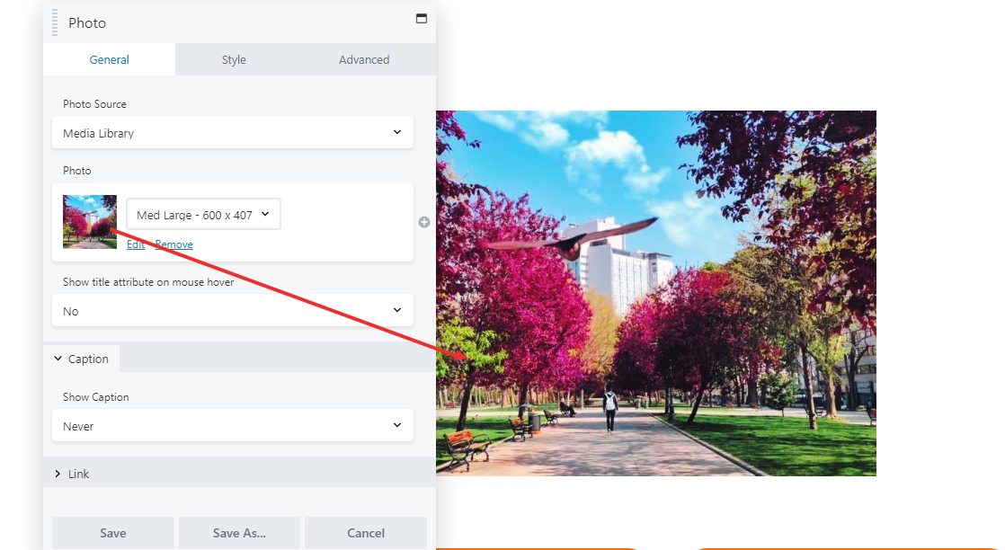Screen dimensions: 1005x550
Task: Click the Photo panel title
Action: (x=87, y=23)
